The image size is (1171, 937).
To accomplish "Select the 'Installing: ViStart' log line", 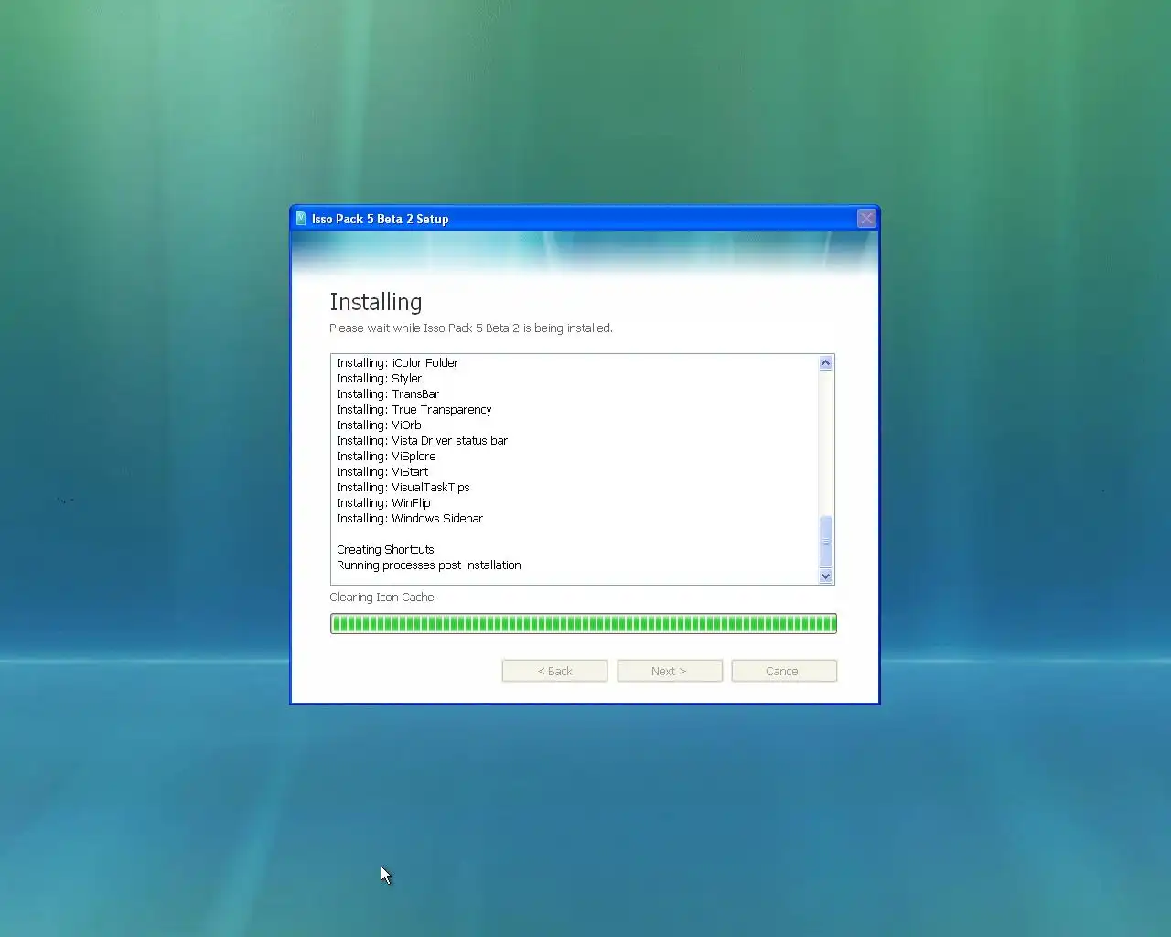I will tap(382, 472).
